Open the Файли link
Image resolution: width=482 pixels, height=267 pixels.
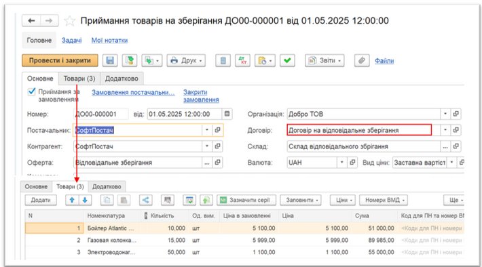pos(384,61)
